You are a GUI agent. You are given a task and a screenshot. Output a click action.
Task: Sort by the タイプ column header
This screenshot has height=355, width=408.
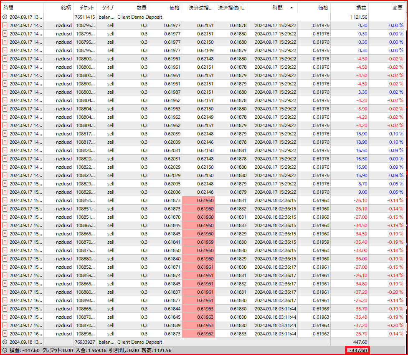[x=106, y=8]
